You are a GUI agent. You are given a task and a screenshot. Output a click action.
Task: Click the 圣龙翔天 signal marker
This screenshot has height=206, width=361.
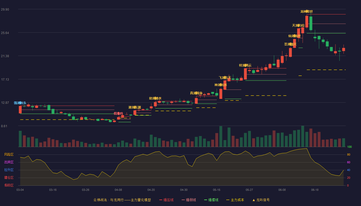[x=290, y=44]
